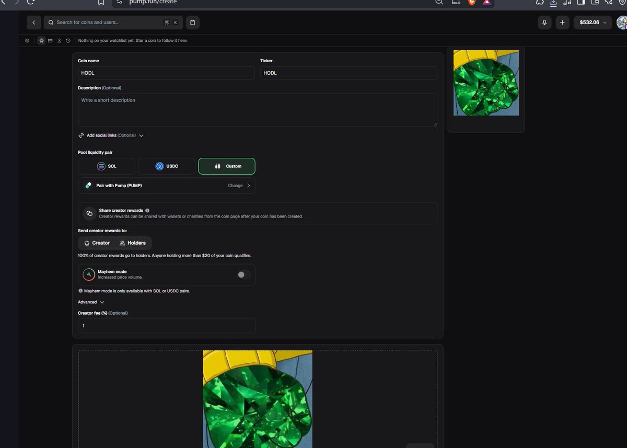This screenshot has width=627, height=448.
Task: Click the info icon beside Mayhem availability note
Action: tap(80, 291)
